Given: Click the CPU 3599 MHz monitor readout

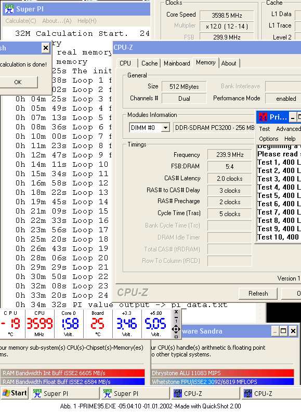Looking at the screenshot, I should pos(40,324).
